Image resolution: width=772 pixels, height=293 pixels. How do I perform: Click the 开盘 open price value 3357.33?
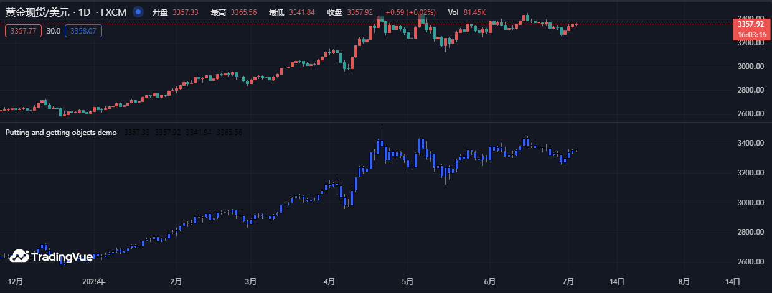coord(186,12)
